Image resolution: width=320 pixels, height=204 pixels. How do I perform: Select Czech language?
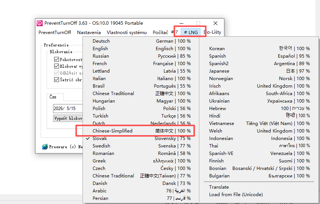click(141, 168)
